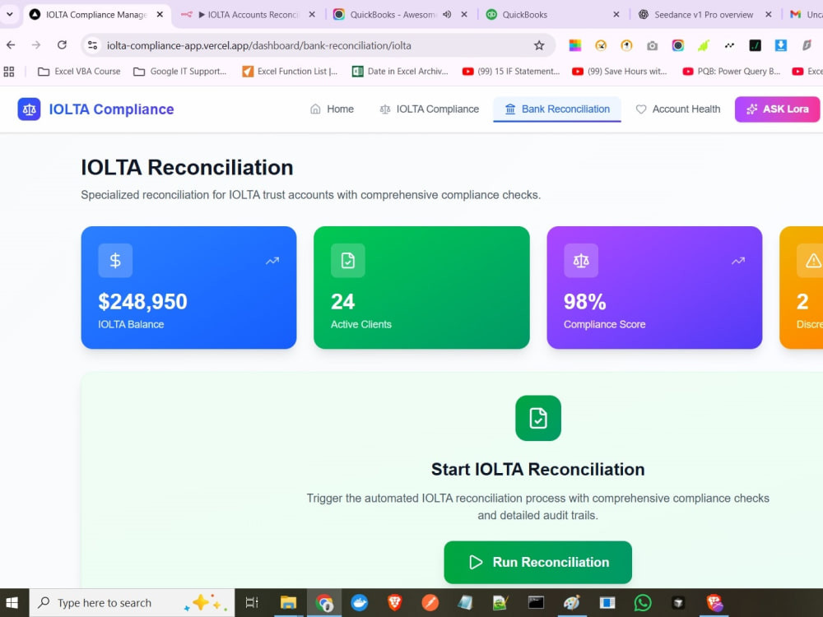Screen dimensions: 823x617
Task: Bookmark this page with the star icon
Action: [539, 45]
